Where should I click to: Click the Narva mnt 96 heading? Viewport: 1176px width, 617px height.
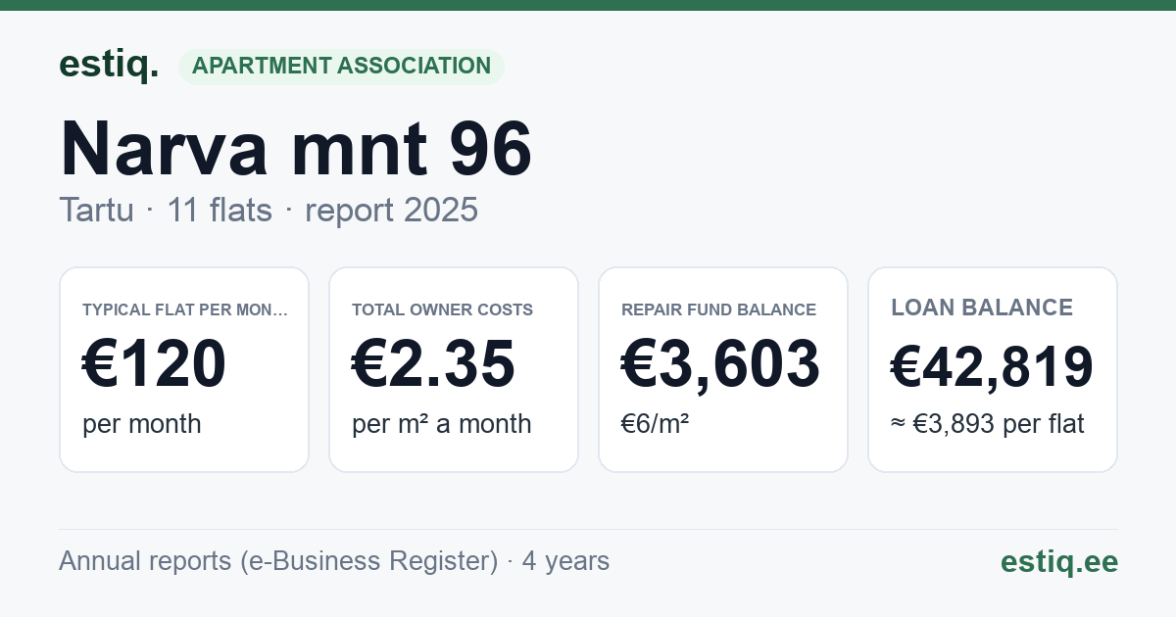pos(296,148)
